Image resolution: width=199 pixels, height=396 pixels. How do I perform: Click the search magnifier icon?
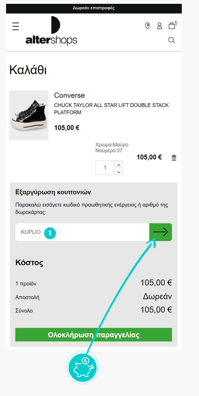coord(172,40)
